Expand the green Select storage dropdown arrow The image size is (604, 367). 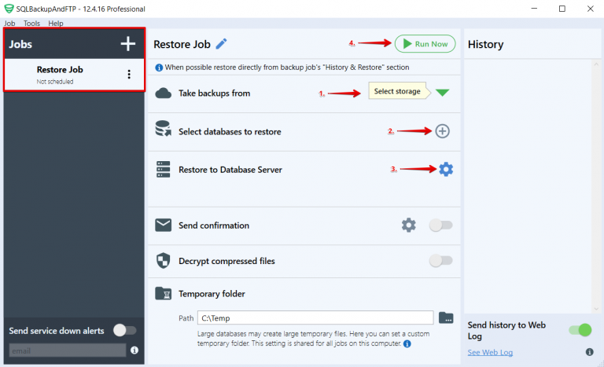443,92
